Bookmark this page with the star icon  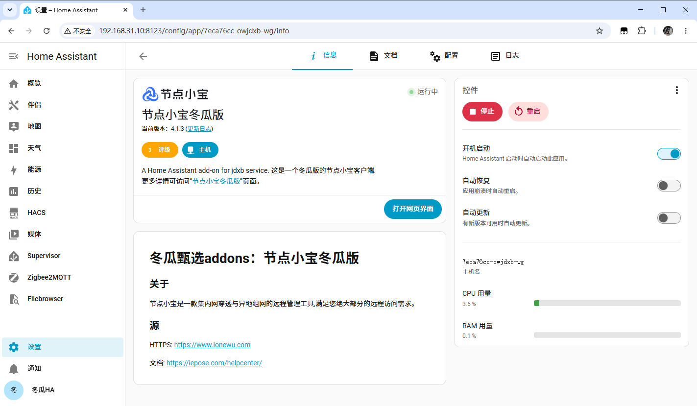pyautogui.click(x=600, y=31)
